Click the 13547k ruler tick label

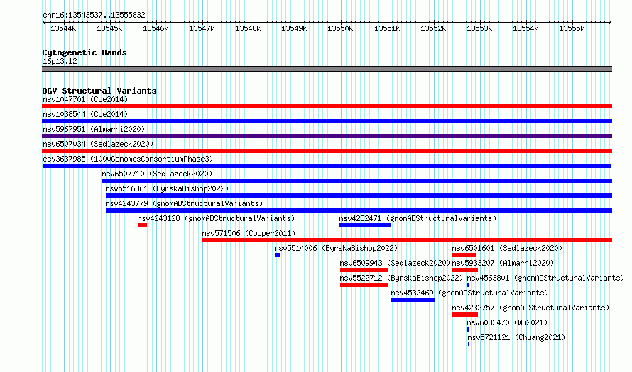click(202, 28)
